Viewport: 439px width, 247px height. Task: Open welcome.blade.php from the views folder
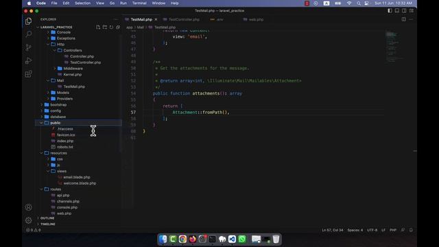[x=79, y=183]
